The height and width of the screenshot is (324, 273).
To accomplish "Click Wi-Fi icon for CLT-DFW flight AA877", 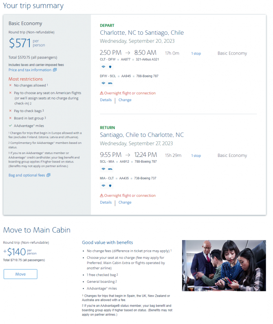I will [x=103, y=66].
